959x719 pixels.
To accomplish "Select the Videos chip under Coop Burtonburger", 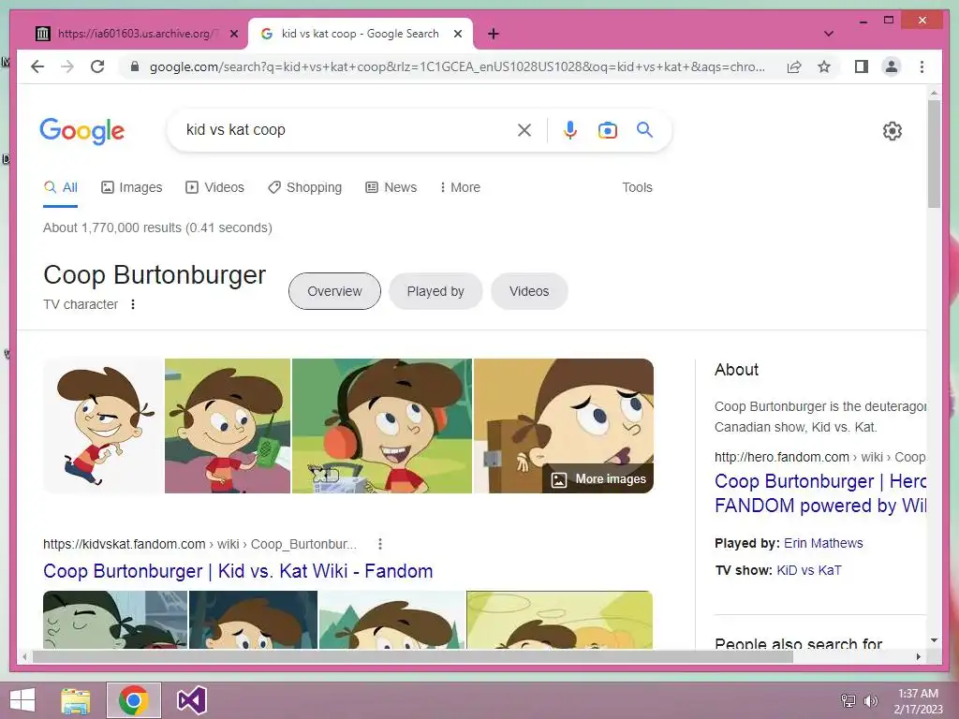I will coord(529,291).
